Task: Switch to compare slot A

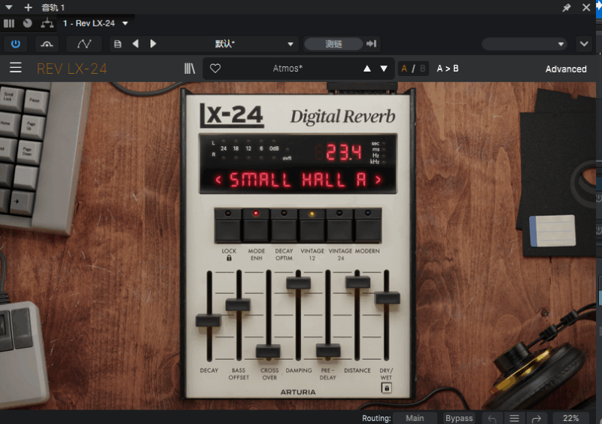Action: point(404,69)
